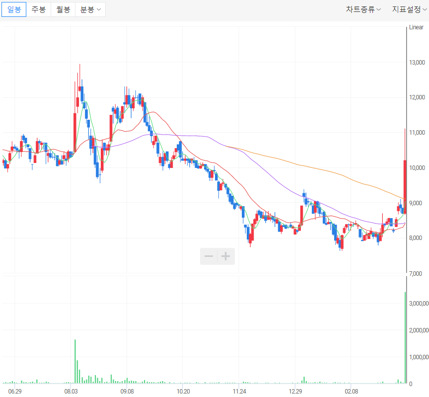Click the large volume bar near 08.03

[75, 361]
